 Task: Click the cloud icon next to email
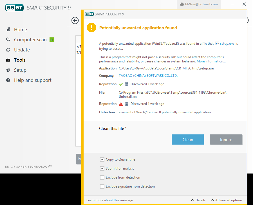182,4
